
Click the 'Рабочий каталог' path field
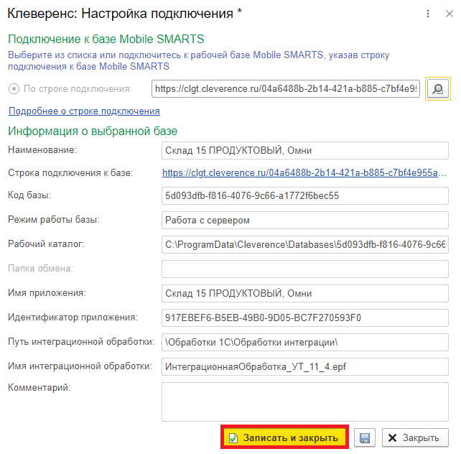305,245
